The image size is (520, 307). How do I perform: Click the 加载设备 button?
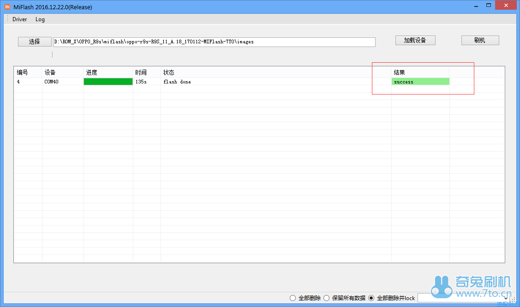pyautogui.click(x=415, y=41)
